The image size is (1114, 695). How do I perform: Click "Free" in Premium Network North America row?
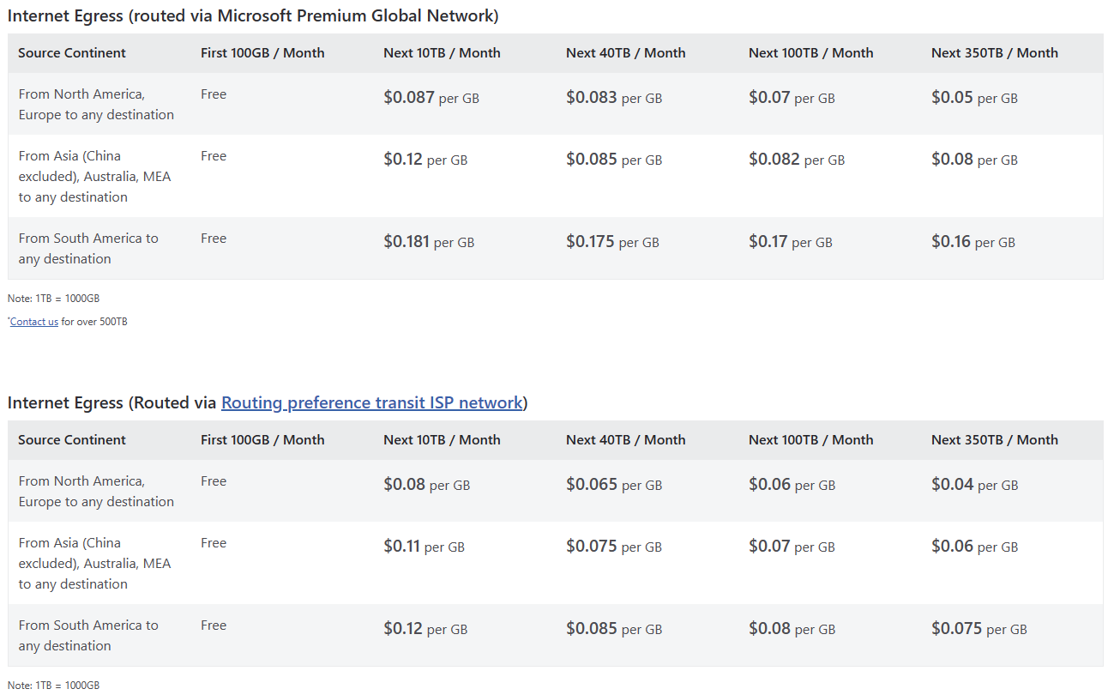coord(214,94)
